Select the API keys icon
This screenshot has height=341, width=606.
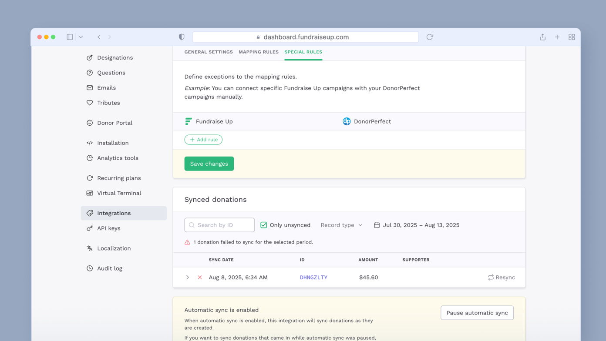89,228
